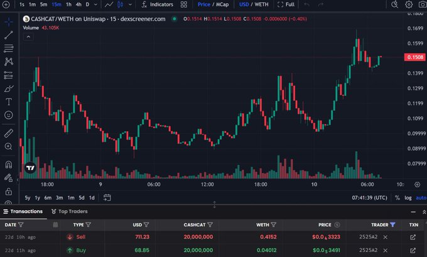Set interval to D
Viewport: 427px width, 257px height.
87,4
